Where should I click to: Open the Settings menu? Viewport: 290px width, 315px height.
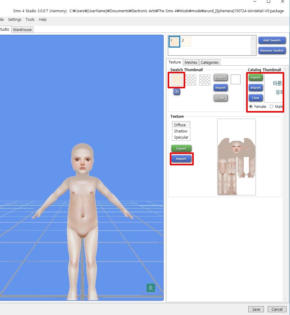(x=15, y=19)
